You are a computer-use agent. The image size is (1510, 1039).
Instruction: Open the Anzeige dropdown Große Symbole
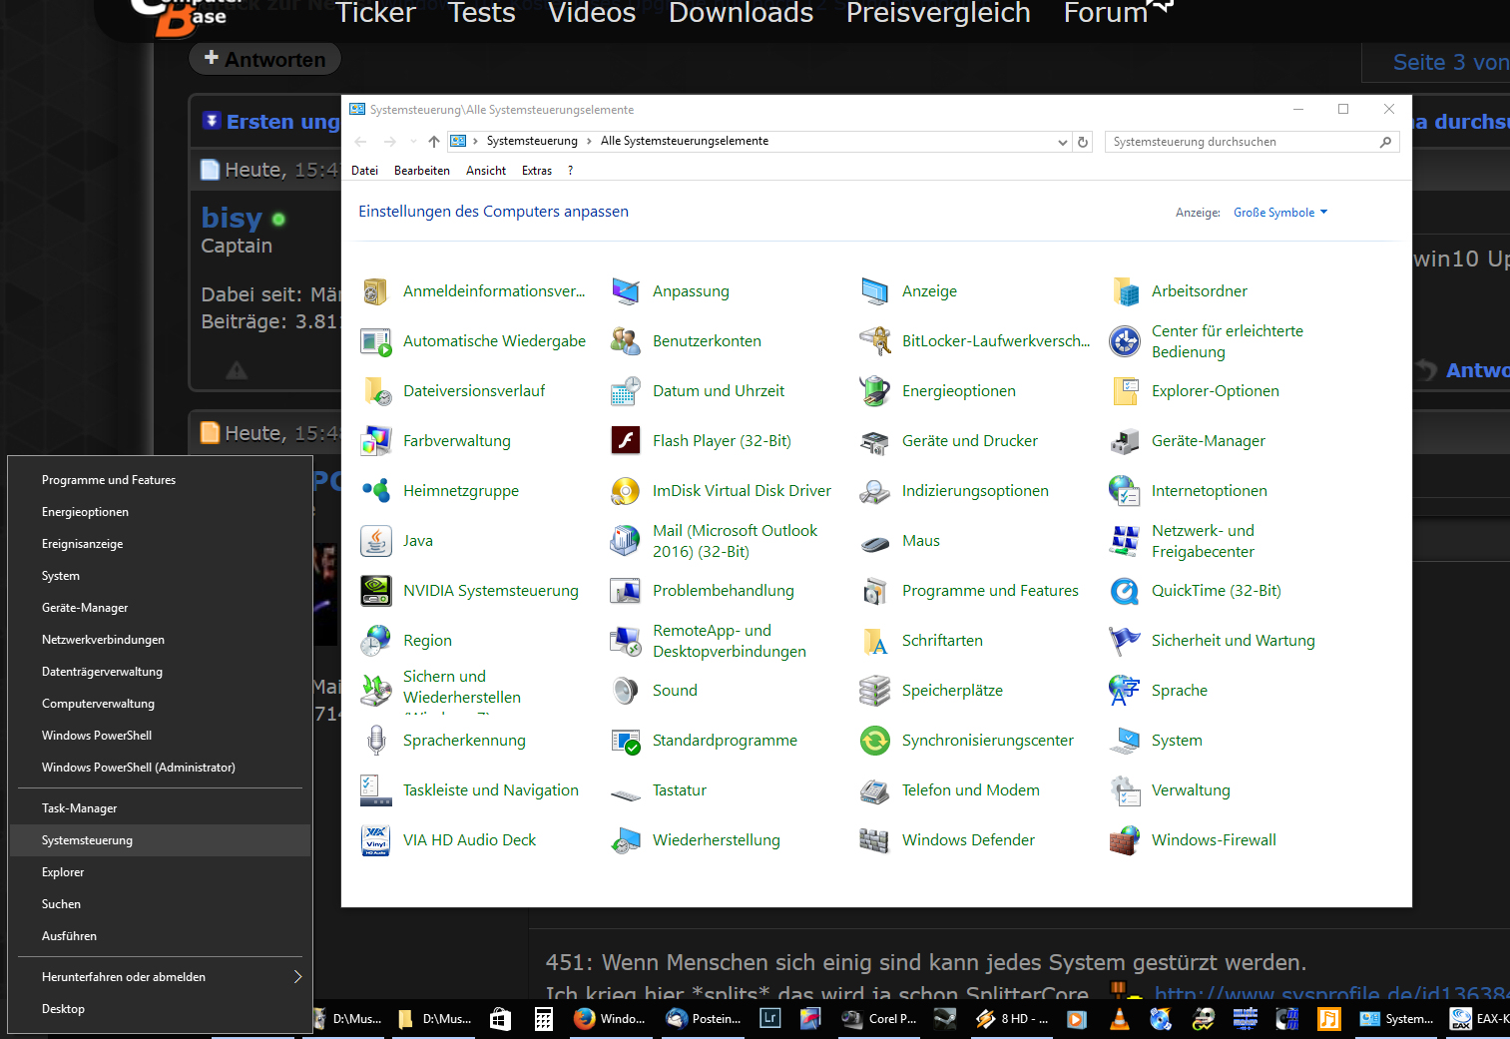pos(1280,213)
